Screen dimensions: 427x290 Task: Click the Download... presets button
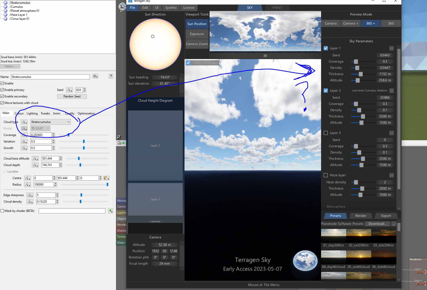pyautogui.click(x=378, y=224)
